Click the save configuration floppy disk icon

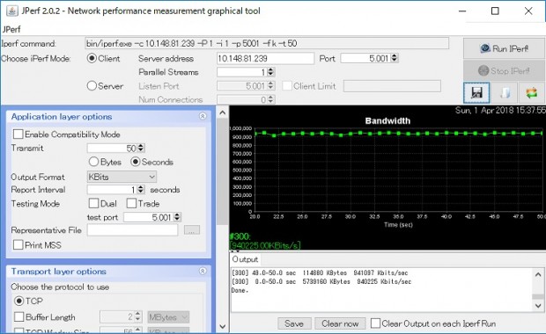(476, 93)
